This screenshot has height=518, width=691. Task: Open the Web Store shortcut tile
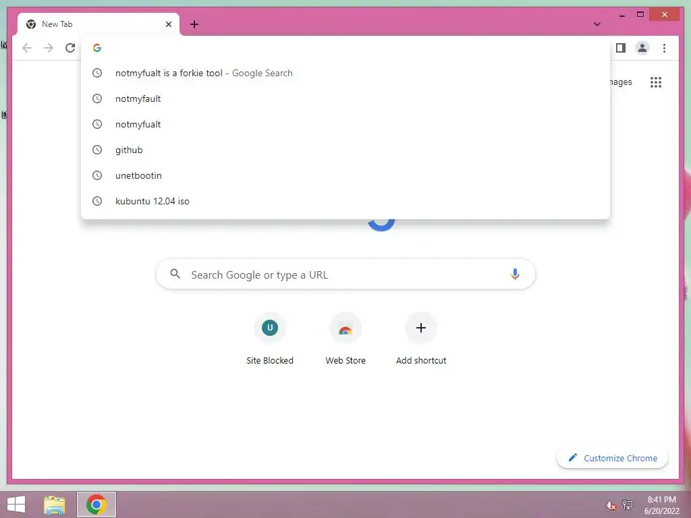point(345,340)
